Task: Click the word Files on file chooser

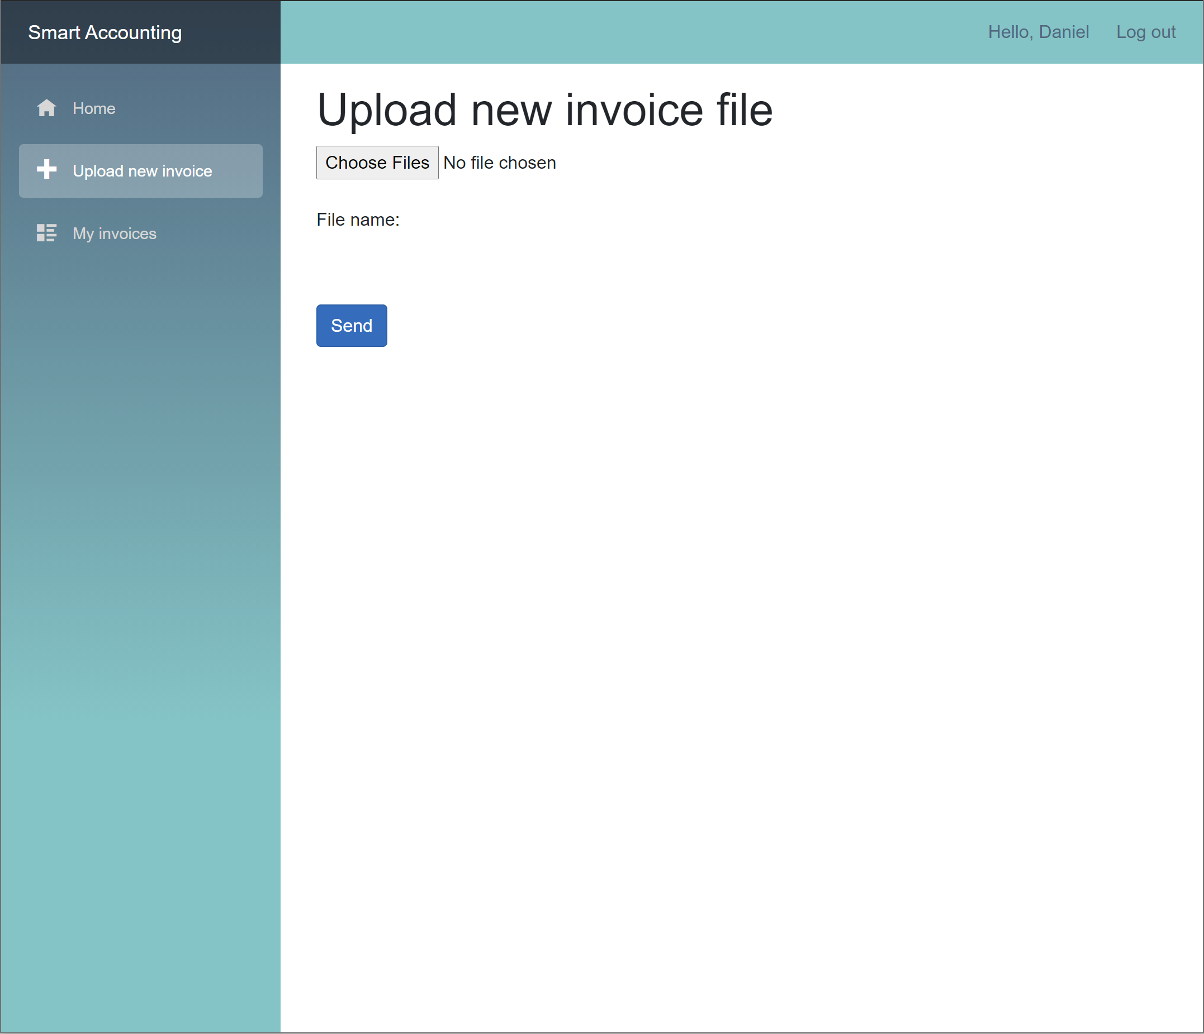Action: tap(410, 163)
